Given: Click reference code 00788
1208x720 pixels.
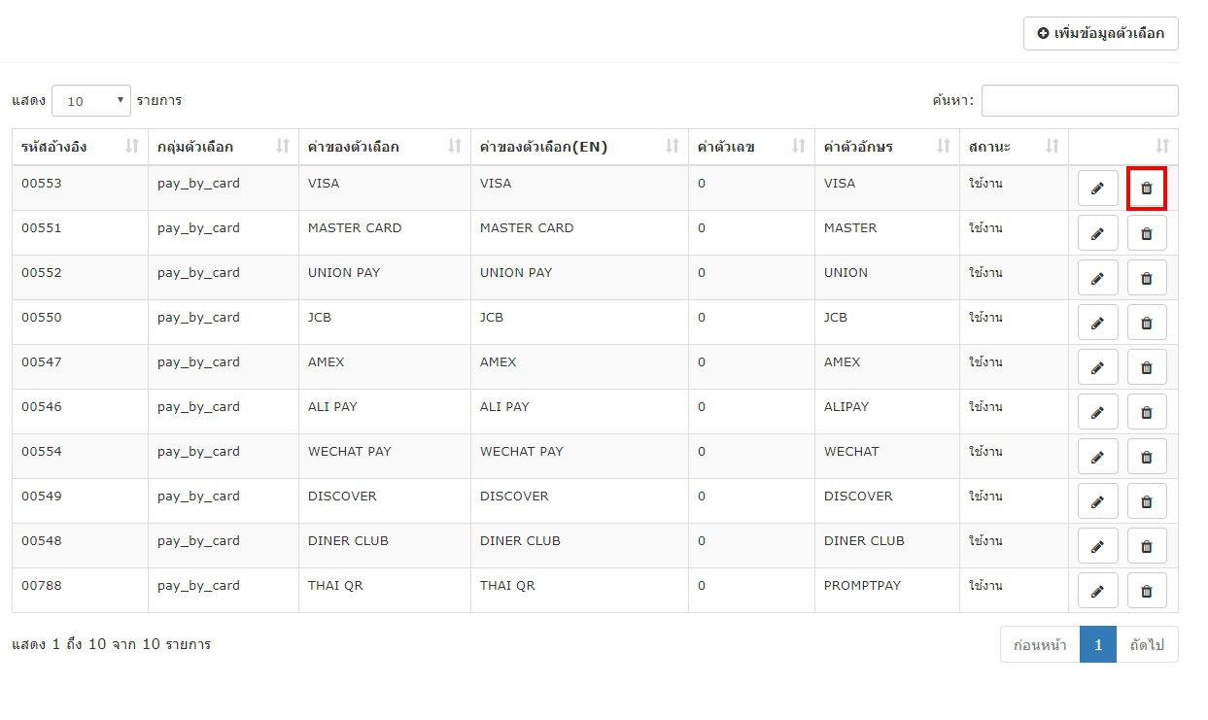Looking at the screenshot, I should (x=42, y=585).
